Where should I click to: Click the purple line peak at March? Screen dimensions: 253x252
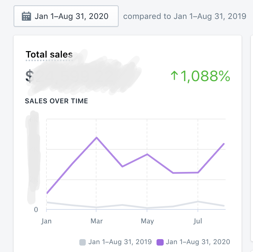tap(96, 138)
